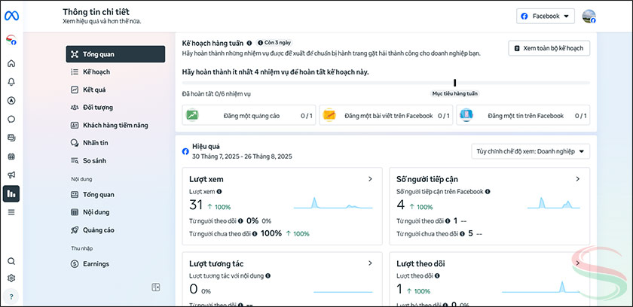Click the Mục tiêu hàng tuần progress marker

pyautogui.click(x=454, y=84)
